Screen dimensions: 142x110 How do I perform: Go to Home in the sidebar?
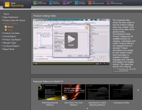[x=6, y=14]
